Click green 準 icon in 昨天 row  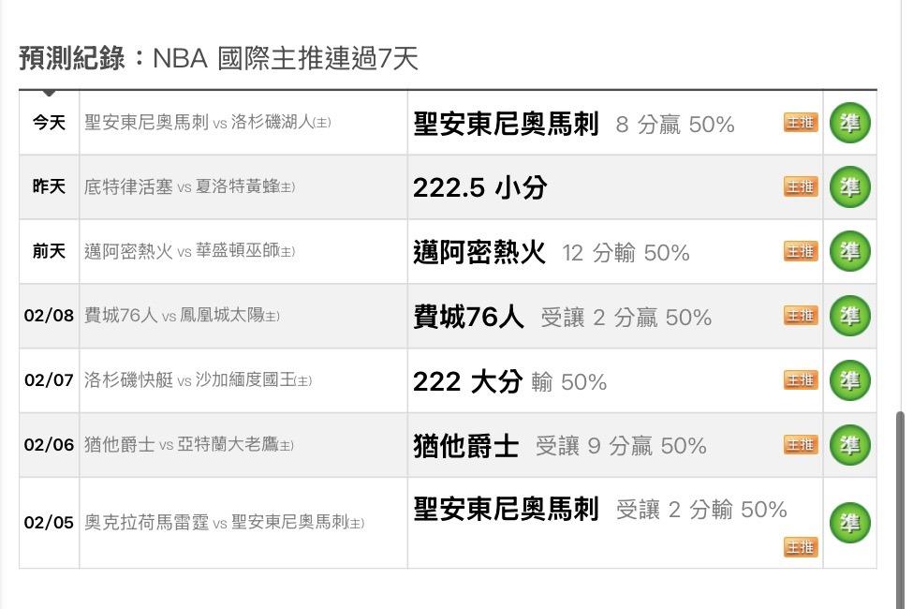[x=849, y=186]
